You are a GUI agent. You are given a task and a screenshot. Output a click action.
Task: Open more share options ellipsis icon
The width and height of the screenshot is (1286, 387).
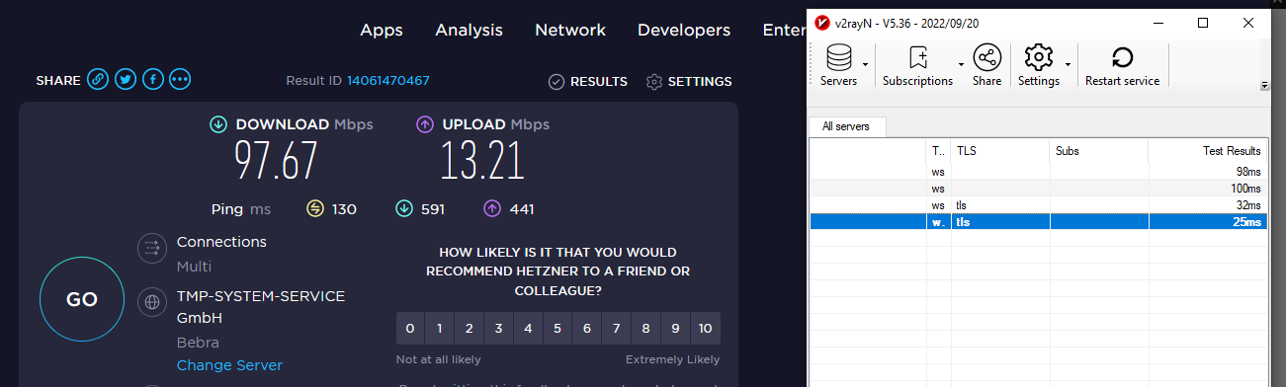180,80
